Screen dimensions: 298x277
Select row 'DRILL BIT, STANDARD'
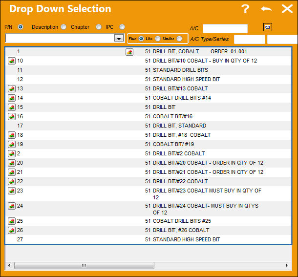[x=148, y=126]
